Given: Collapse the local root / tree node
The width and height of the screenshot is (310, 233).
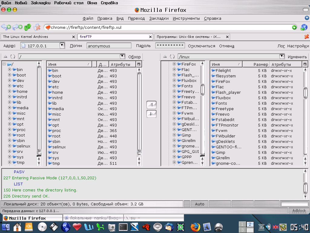Looking at the screenshot, I should tap(4, 64).
